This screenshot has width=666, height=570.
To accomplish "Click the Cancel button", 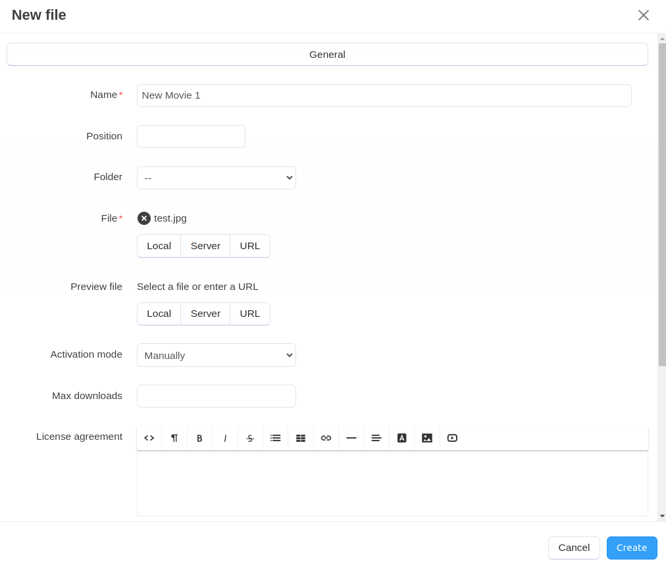I will [x=574, y=548].
